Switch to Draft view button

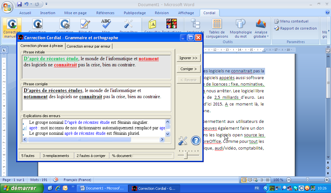(268, 180)
